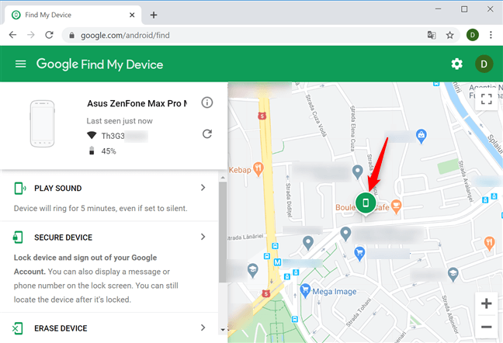Expand Secure Device chevron
The image size is (503, 343).
click(x=203, y=237)
